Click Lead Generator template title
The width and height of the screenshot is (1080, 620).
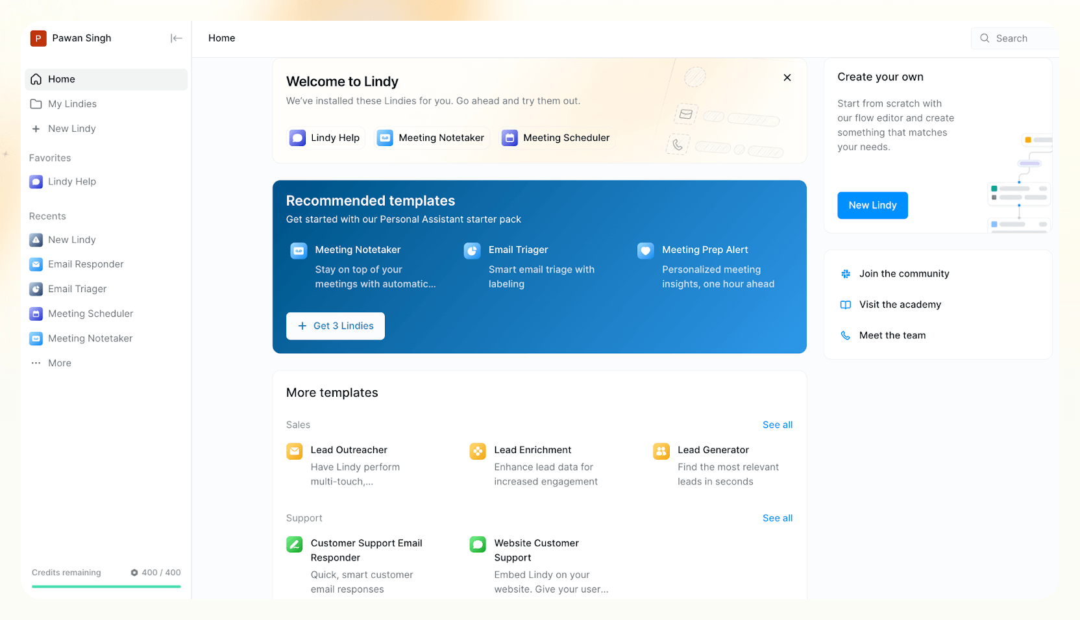[713, 450]
